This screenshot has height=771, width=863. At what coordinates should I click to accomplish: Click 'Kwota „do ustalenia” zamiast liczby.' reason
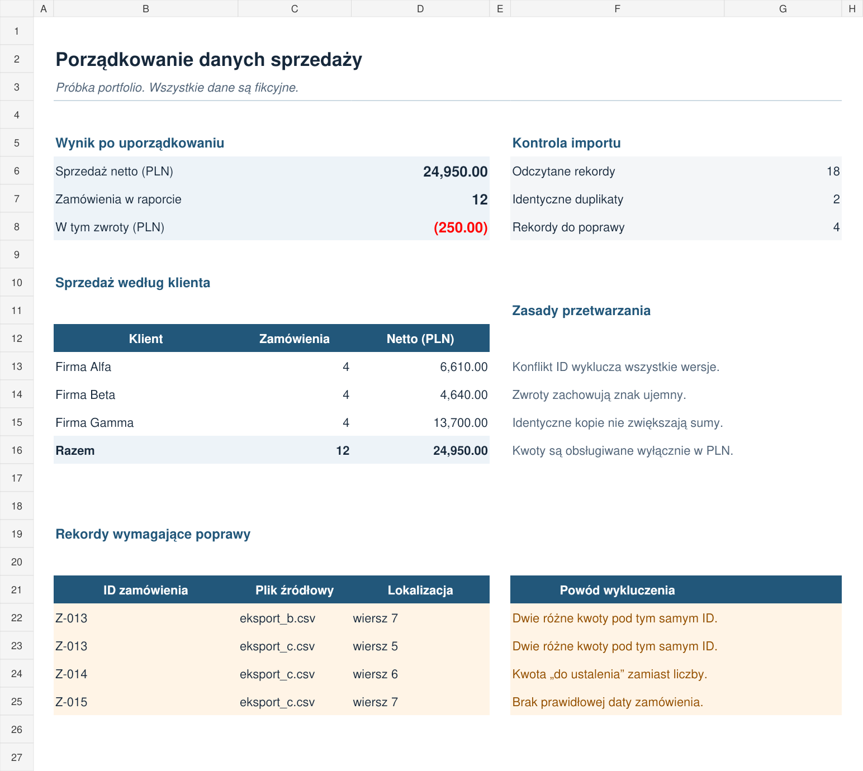[610, 674]
